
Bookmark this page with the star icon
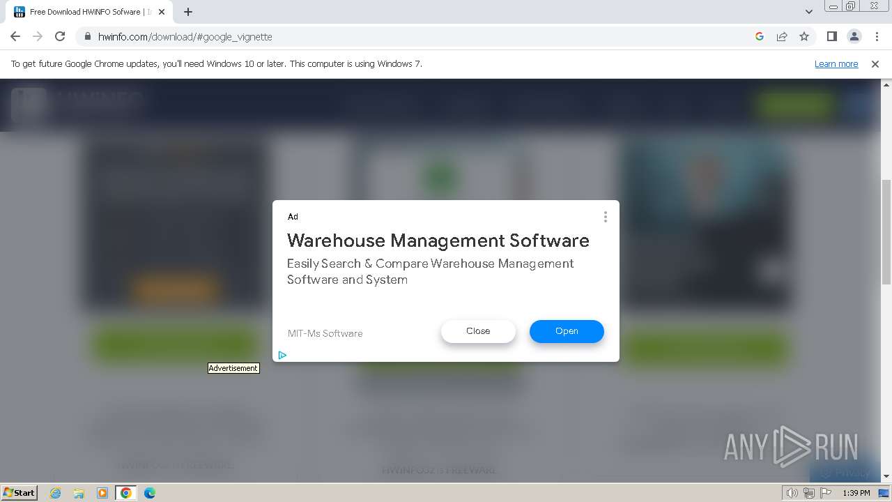coord(804,36)
